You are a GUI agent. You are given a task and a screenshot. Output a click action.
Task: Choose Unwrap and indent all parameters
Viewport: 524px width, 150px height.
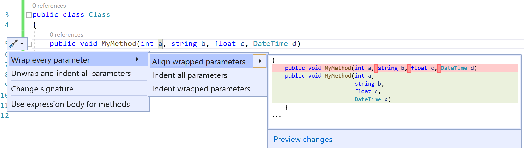(71, 73)
